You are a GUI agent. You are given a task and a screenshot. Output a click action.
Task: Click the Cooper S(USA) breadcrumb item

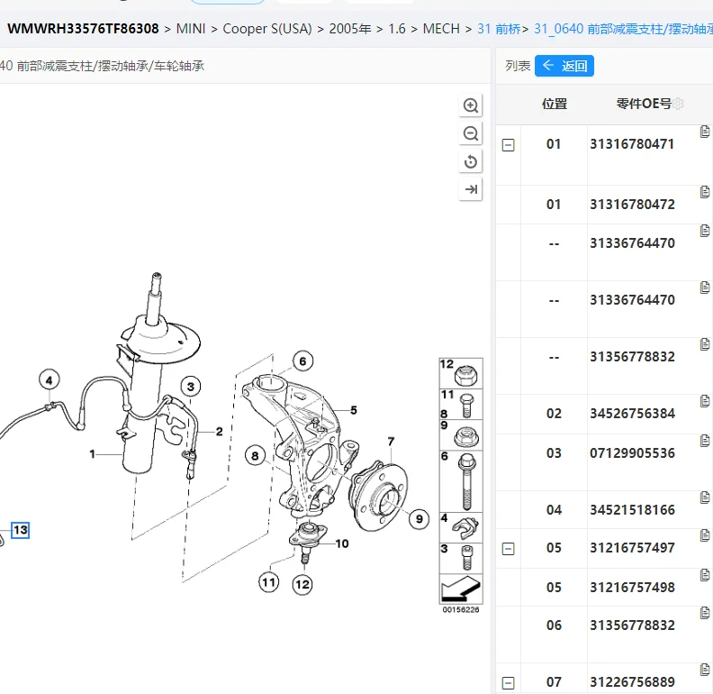click(x=267, y=29)
